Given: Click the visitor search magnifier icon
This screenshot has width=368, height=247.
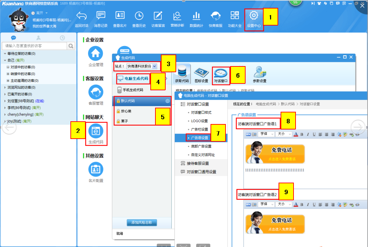Looking at the screenshot, I should tap(71, 46).
